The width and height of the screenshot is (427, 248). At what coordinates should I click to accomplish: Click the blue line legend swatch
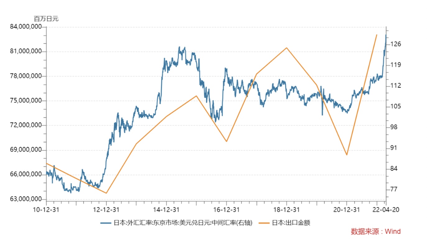(x=105, y=223)
